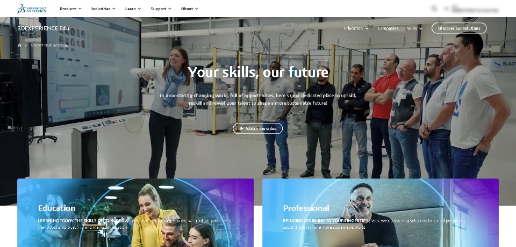Open the Support dropdown menu
Viewport: 516px width, 247px height.
click(161, 9)
